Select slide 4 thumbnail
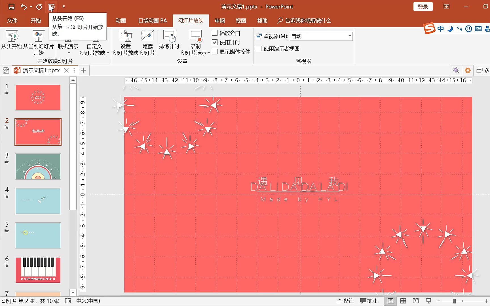This screenshot has width=490, height=306. 38,201
